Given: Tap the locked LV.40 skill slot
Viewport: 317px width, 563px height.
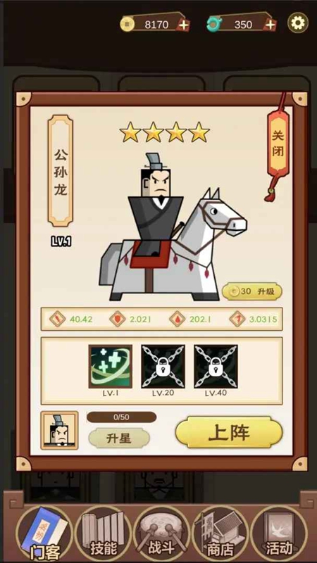Looking at the screenshot, I should pos(216,367).
